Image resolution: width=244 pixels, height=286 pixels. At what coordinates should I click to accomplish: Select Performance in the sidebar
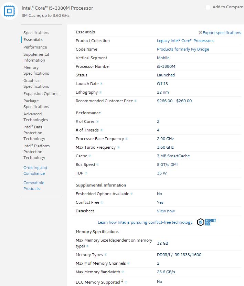(35, 47)
